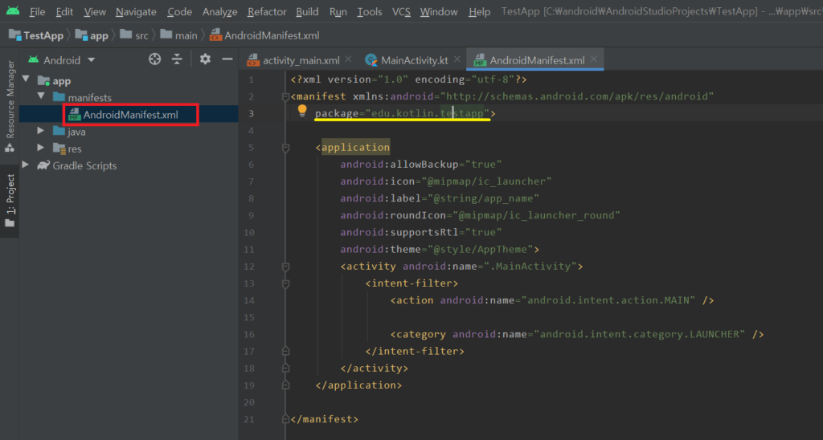Expand the res folder

[x=41, y=149]
